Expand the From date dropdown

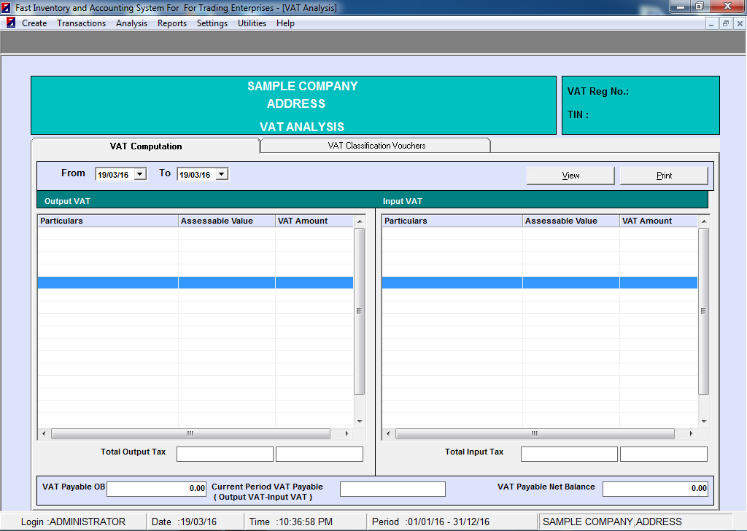click(141, 174)
